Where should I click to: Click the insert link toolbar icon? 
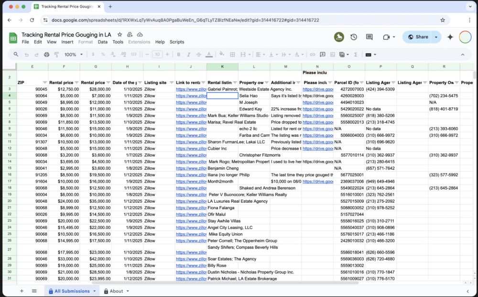click(313, 55)
